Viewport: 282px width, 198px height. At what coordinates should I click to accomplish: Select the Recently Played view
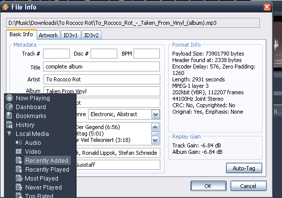pos(47,170)
